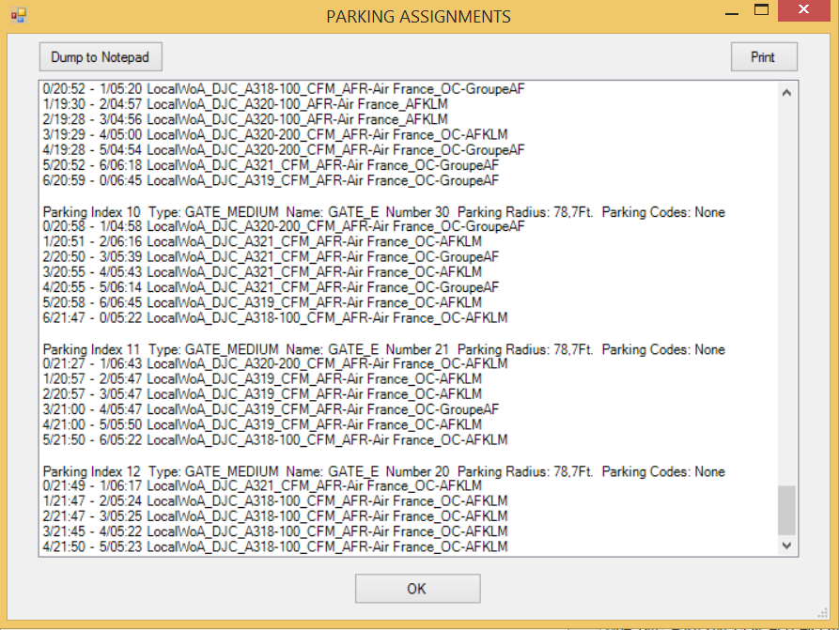Screen dimensions: 839x630
Task: Confirm with the OK button
Action: 417,589
